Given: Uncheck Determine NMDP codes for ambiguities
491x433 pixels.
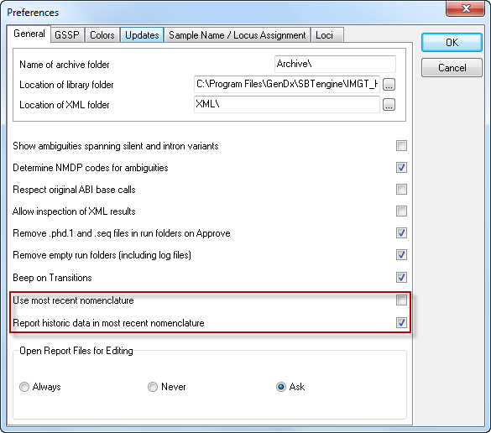Looking at the screenshot, I should [x=401, y=168].
